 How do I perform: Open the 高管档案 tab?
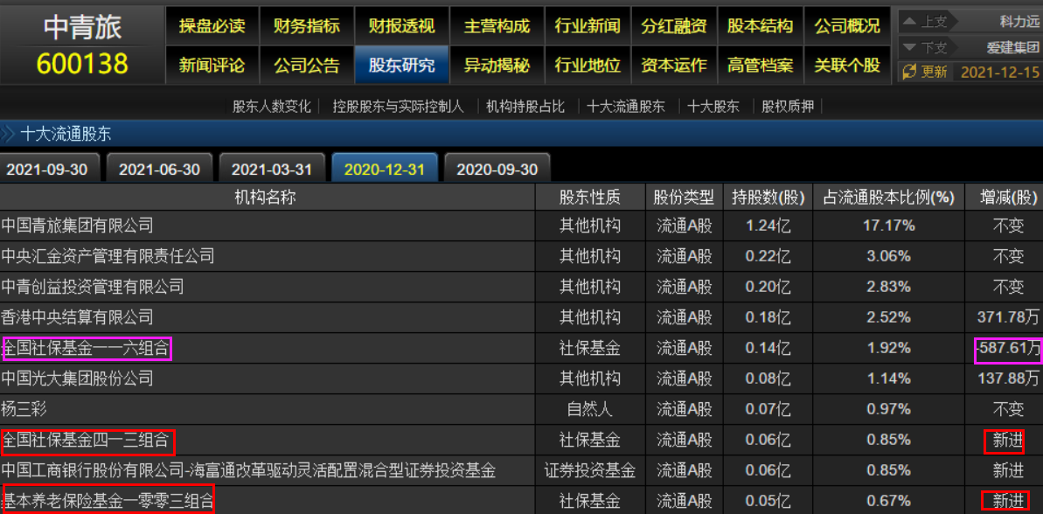pos(761,66)
